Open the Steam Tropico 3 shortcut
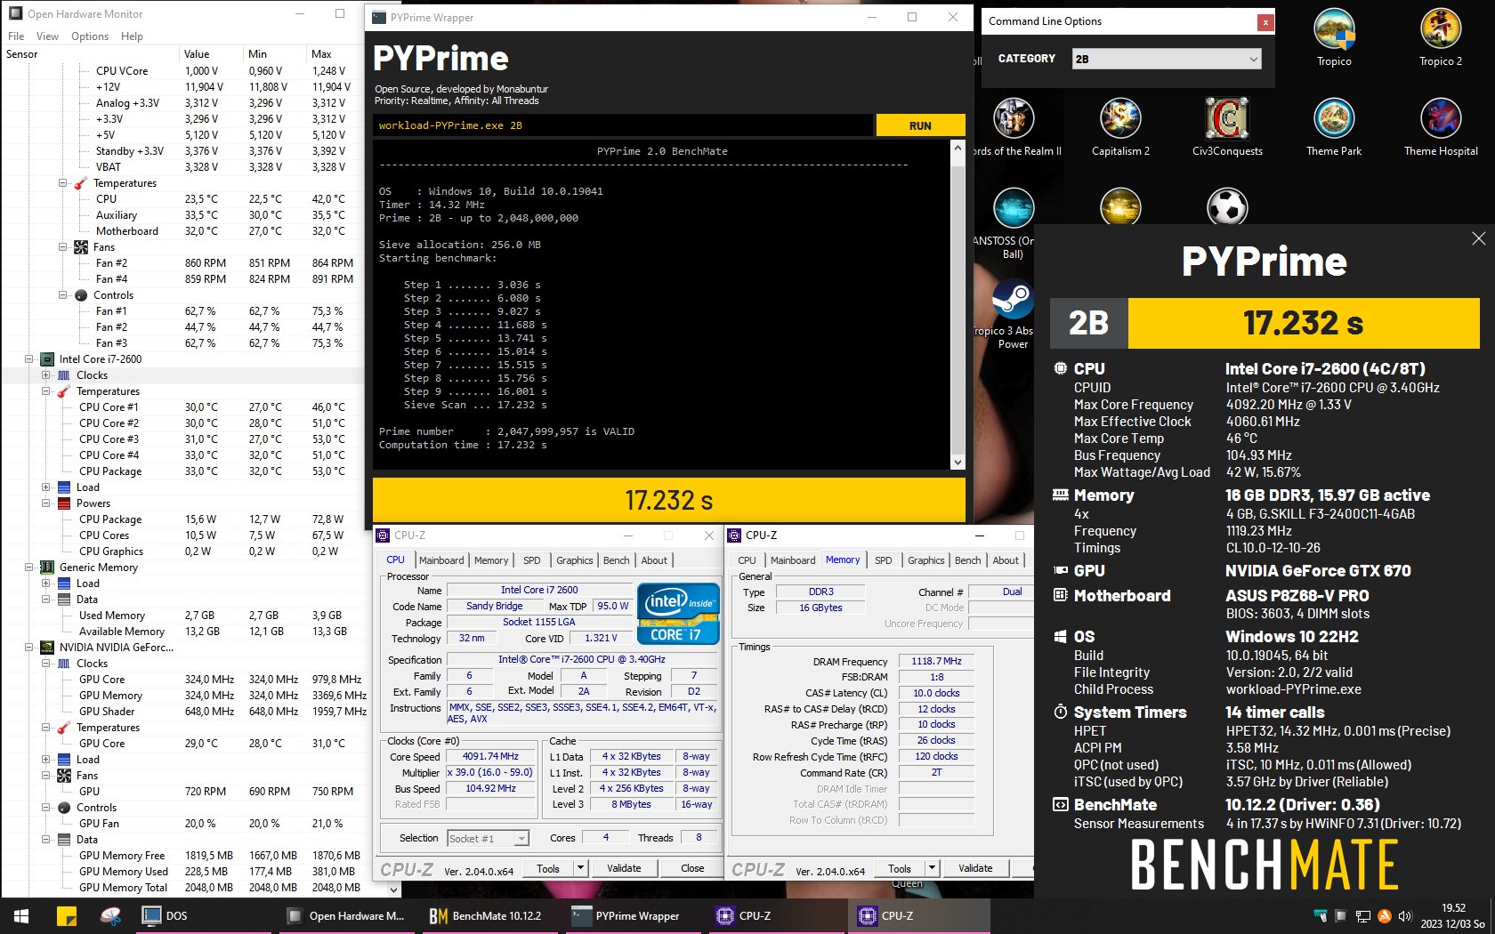This screenshot has height=934, width=1495. (x=1013, y=313)
